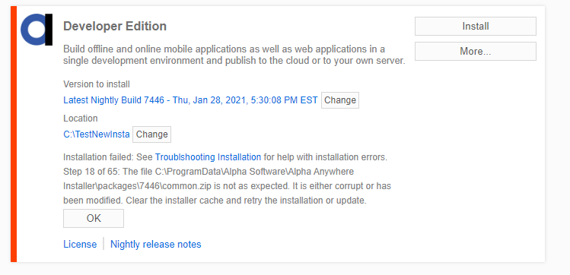
Task: Click the 'Version to install' label
Action: pyautogui.click(x=97, y=84)
